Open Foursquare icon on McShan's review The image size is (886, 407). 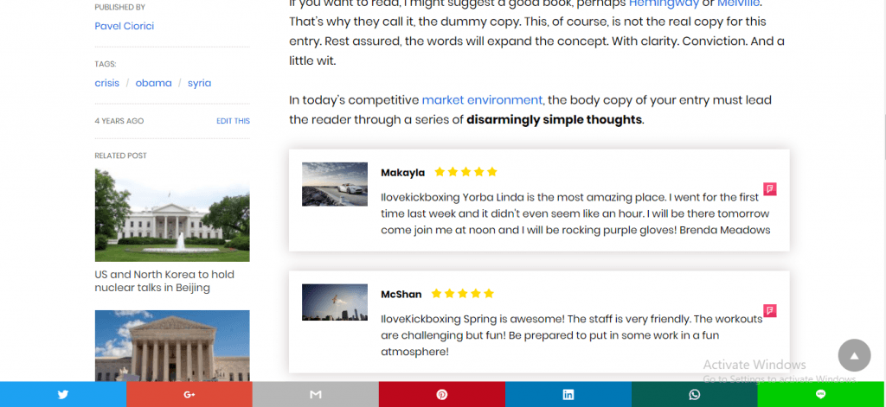[x=769, y=310]
